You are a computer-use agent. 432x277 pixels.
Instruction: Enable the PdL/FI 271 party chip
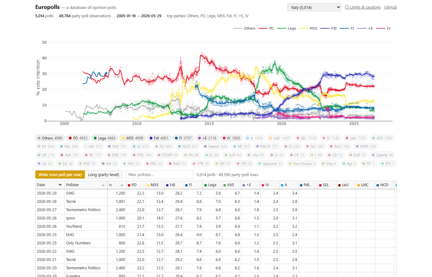click(267, 147)
